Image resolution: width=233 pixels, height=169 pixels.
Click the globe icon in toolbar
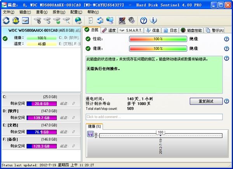pyautogui.click(x=78, y=20)
